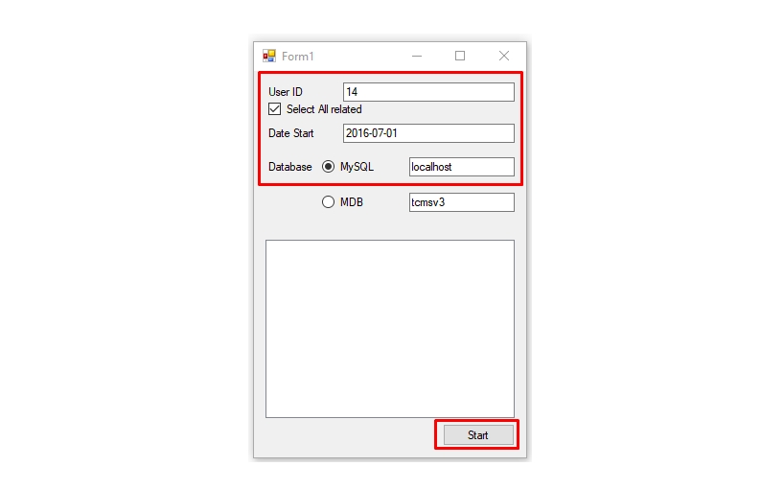Focus the User ID field containing 14
Image resolution: width=784 pixels, height=490 pixels.
(428, 92)
